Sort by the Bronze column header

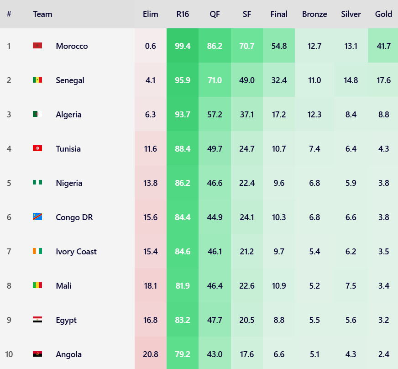click(x=314, y=14)
